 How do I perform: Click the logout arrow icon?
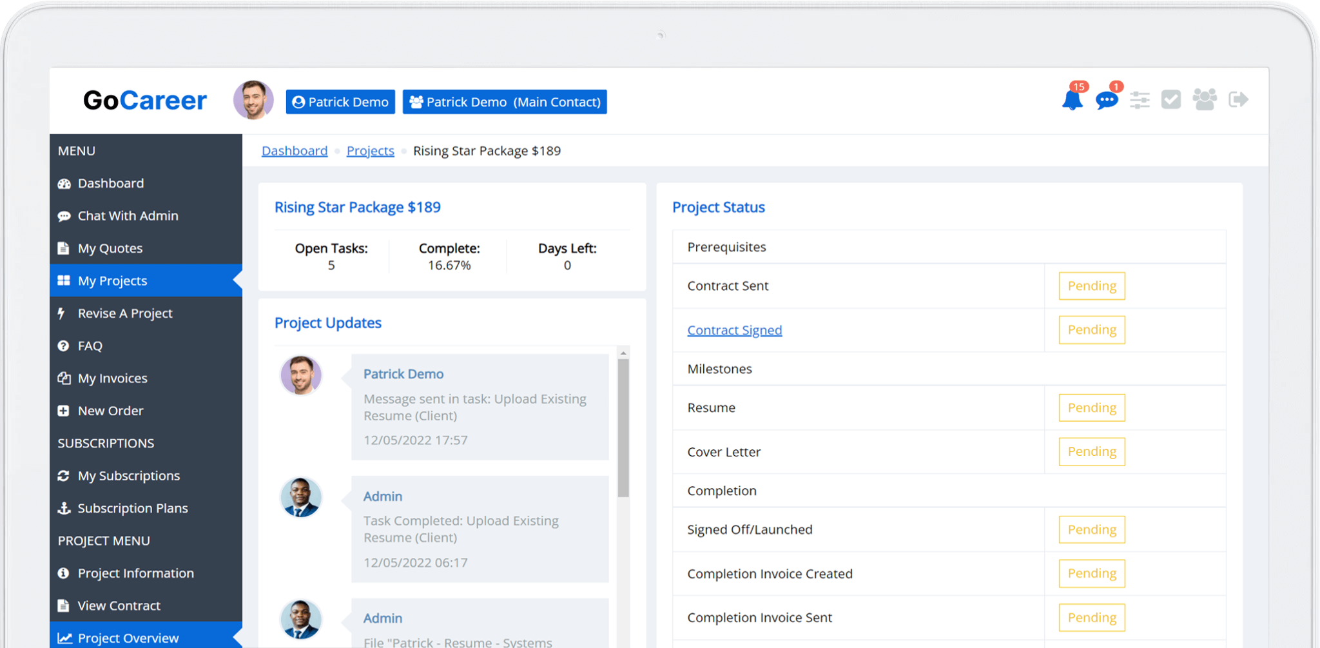[1238, 99]
